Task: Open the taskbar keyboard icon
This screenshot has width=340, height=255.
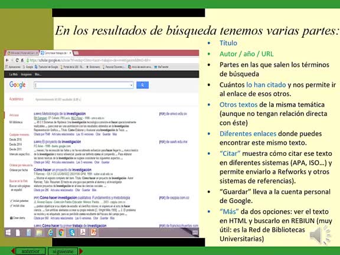Action: 195,233
